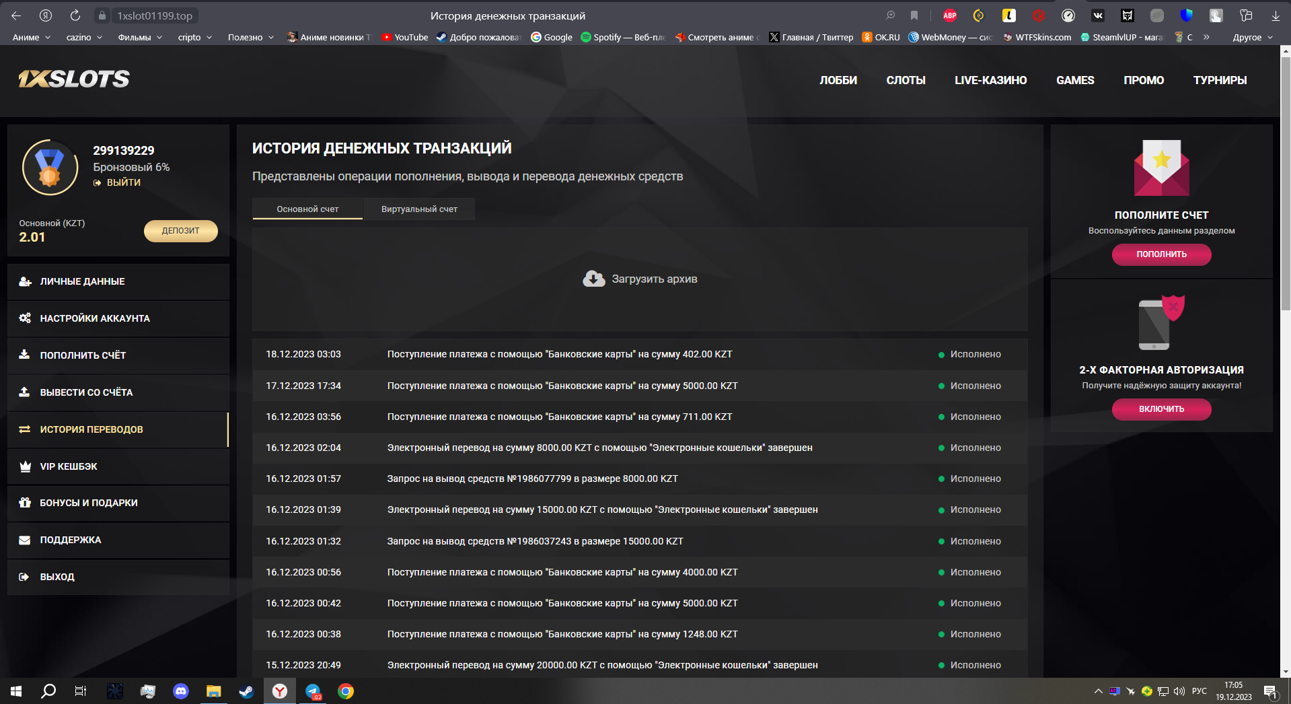Show hidden system tray icons
Screen dimensions: 1291x704
coord(1098,691)
